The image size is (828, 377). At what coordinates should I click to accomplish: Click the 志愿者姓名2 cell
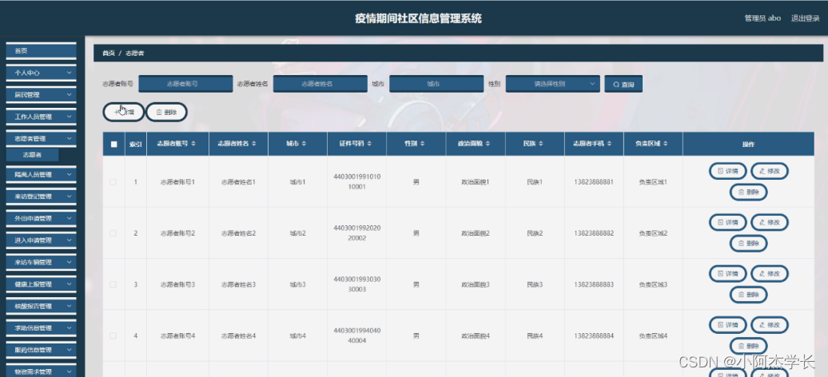(x=238, y=233)
